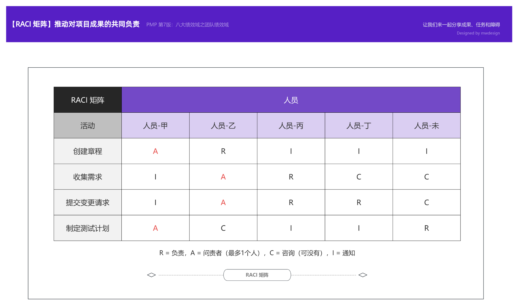Screen dimensions: 518x305
Task: Click the R cell under 人员-未 for 制定测试计划
Action: (426, 228)
